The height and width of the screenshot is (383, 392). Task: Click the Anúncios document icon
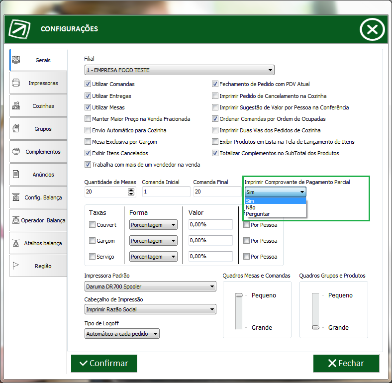point(16,174)
